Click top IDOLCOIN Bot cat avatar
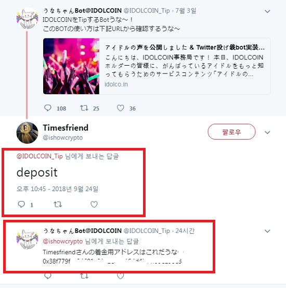 pos(28,18)
